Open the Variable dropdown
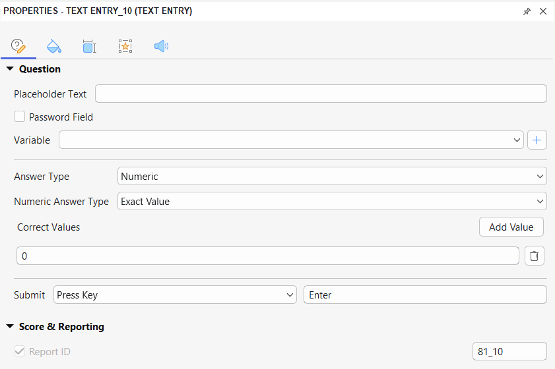Screen dimensions: 555x369 coord(291,140)
